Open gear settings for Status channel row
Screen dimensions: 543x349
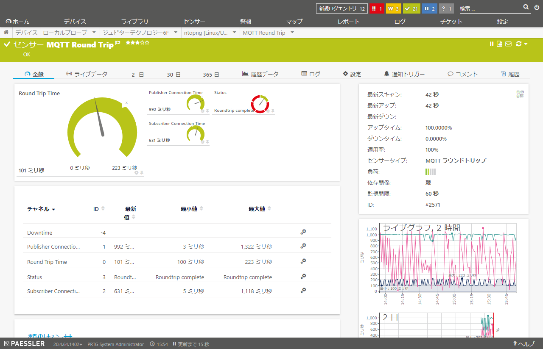303,276
